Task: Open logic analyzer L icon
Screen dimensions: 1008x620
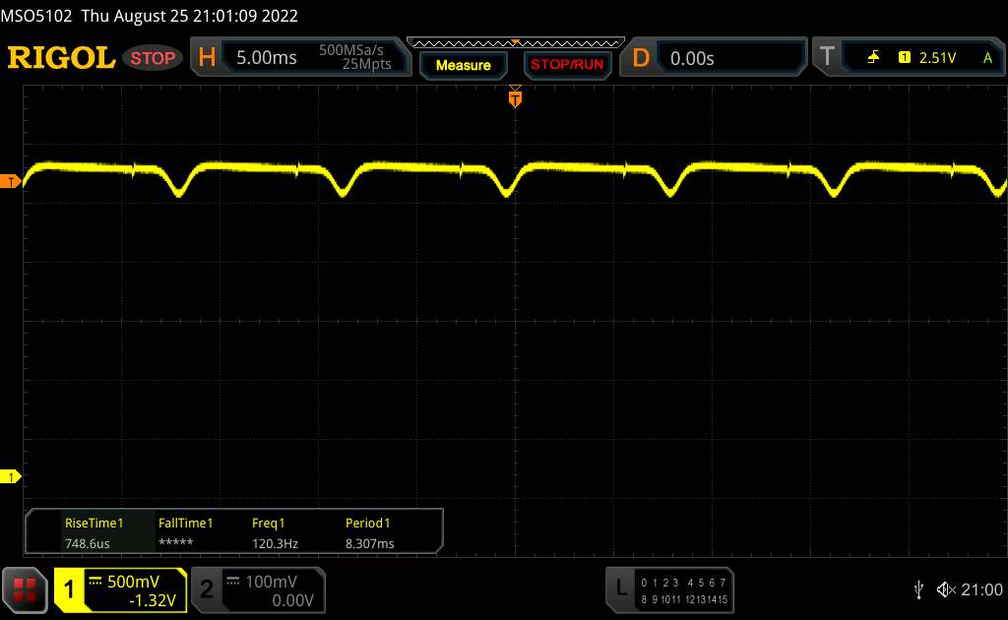Action: pyautogui.click(x=621, y=588)
